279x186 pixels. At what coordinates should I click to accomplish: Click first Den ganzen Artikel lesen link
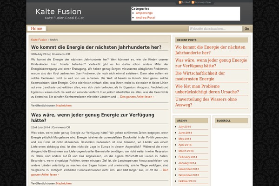pyautogui.click(x=137, y=97)
